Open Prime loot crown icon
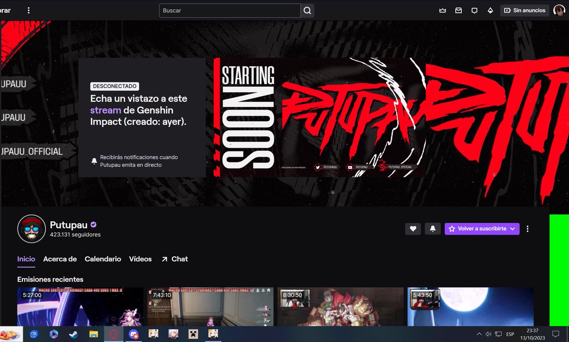The image size is (569, 342). pos(442,10)
